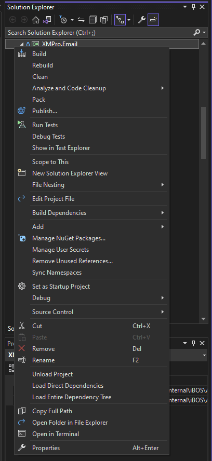This screenshot has height=461, width=212.
Task: Open Solution Explorer window position dropdown
Action: point(185,6)
